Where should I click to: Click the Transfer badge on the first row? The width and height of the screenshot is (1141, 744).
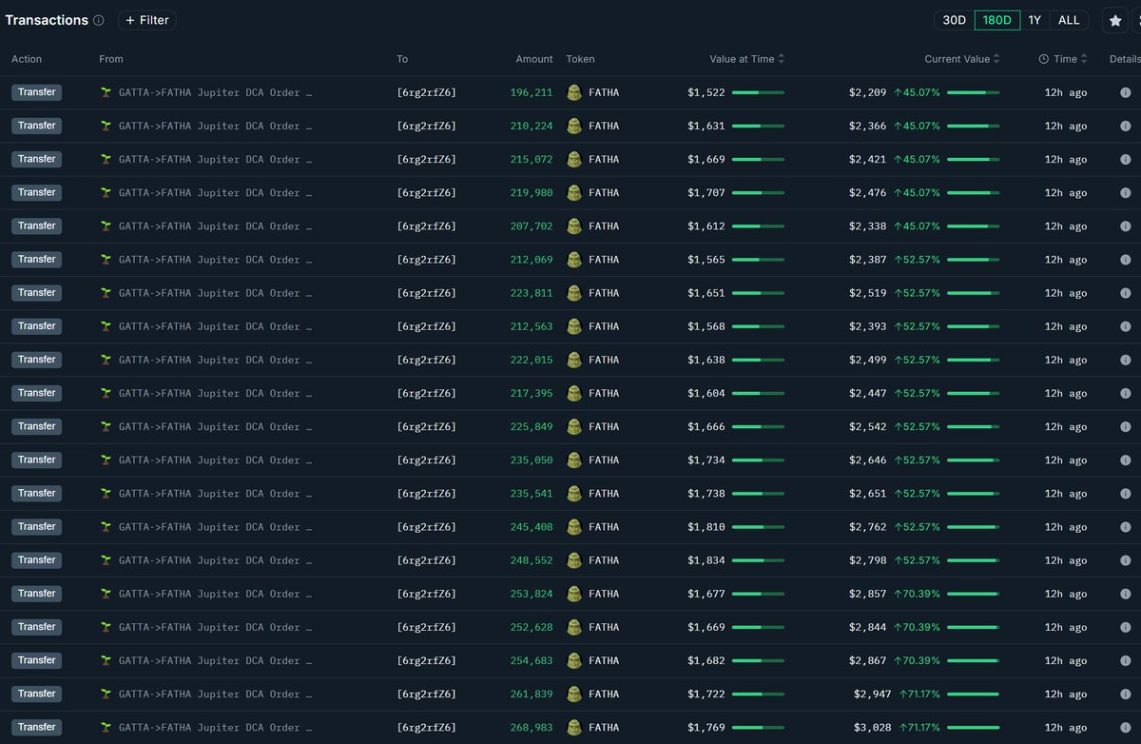pyautogui.click(x=36, y=92)
